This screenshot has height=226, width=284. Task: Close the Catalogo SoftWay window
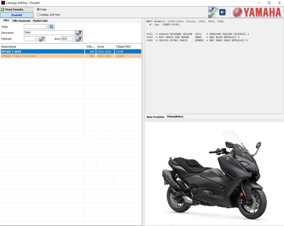point(279,3)
